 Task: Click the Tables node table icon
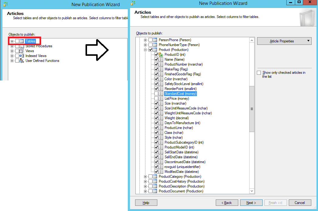pyautogui.click(x=22, y=41)
